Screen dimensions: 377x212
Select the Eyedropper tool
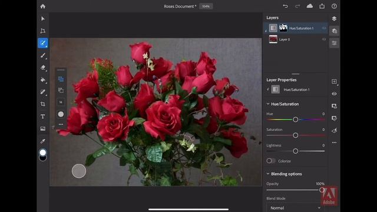click(x=43, y=141)
